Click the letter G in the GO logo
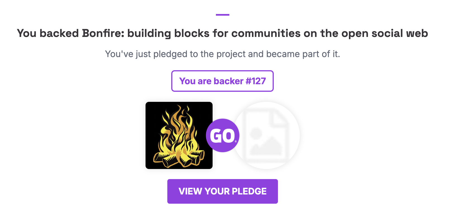Image resolution: width=457 pixels, height=216 pixels. 216,136
